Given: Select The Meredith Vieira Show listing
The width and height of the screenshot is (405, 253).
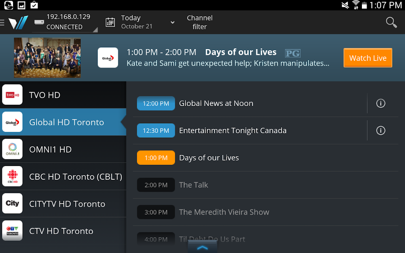Looking at the screenshot, I should tap(224, 212).
